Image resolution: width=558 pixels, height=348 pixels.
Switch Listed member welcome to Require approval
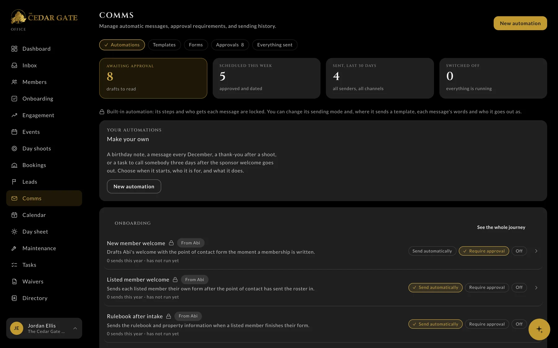487,287
